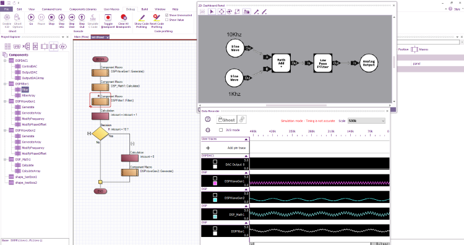Enable the 3V3 mode checkbox
Image resolution: width=464 pixels, height=245 pixels.
221,130
